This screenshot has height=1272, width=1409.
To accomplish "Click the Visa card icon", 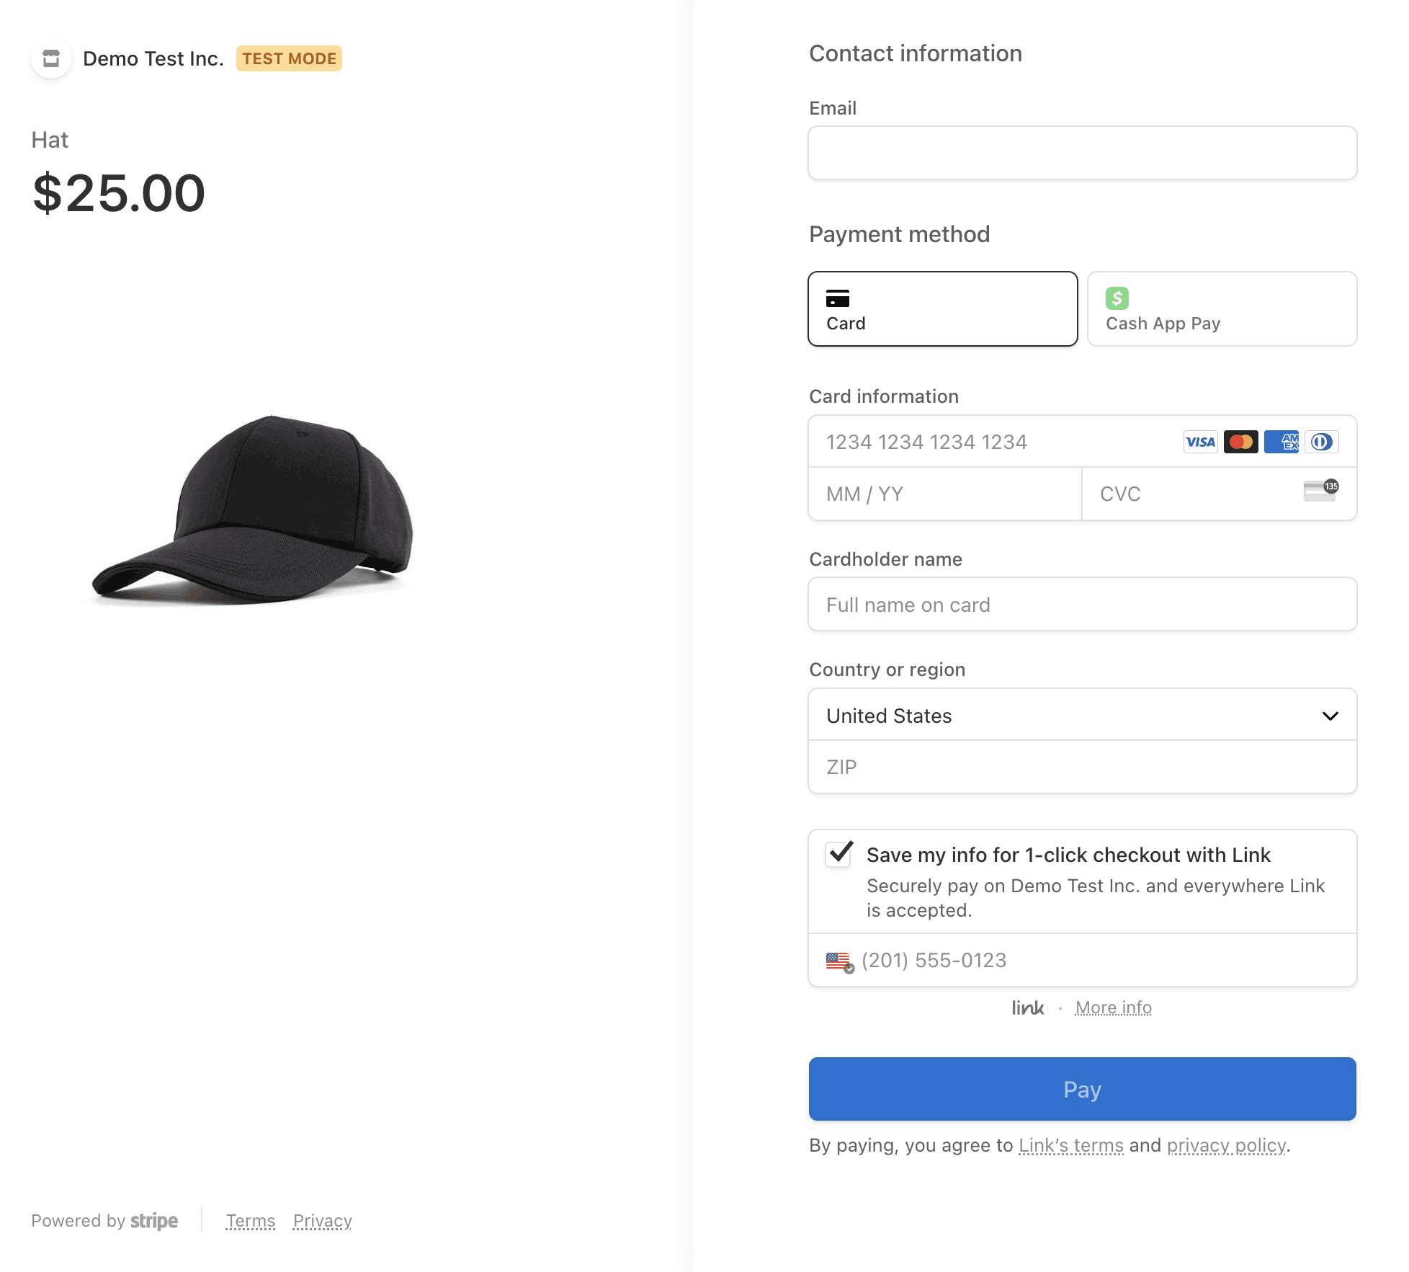I will [x=1200, y=442].
